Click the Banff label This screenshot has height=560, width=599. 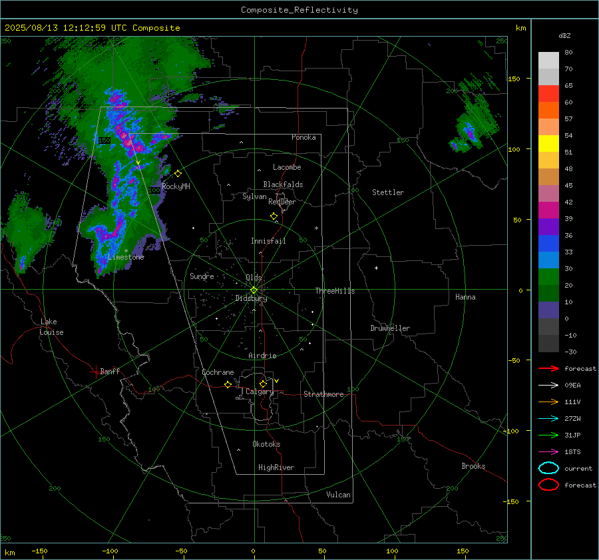point(110,371)
